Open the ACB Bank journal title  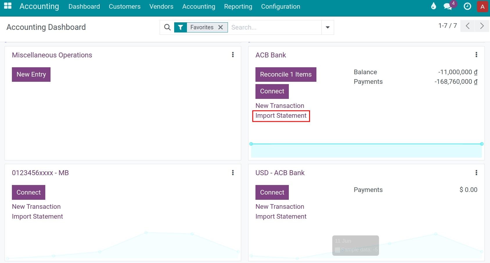point(271,55)
